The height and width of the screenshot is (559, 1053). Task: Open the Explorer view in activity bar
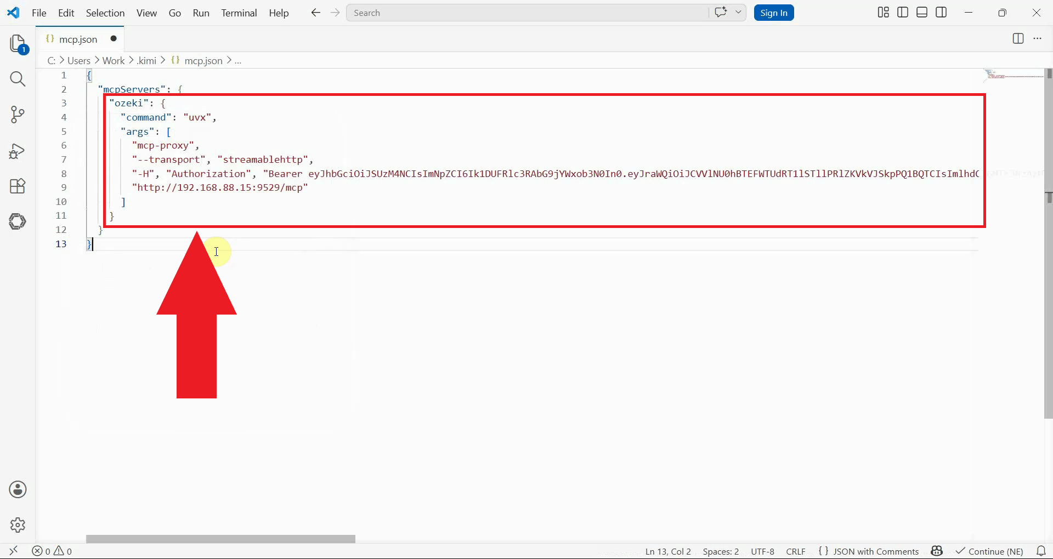pyautogui.click(x=18, y=44)
